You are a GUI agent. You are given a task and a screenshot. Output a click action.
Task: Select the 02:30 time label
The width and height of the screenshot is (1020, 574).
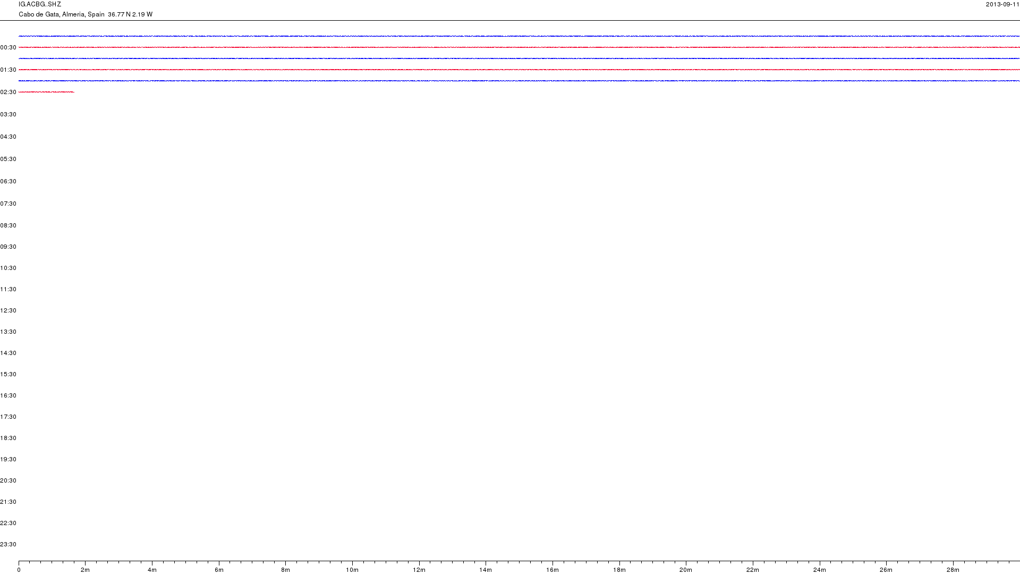click(x=8, y=92)
